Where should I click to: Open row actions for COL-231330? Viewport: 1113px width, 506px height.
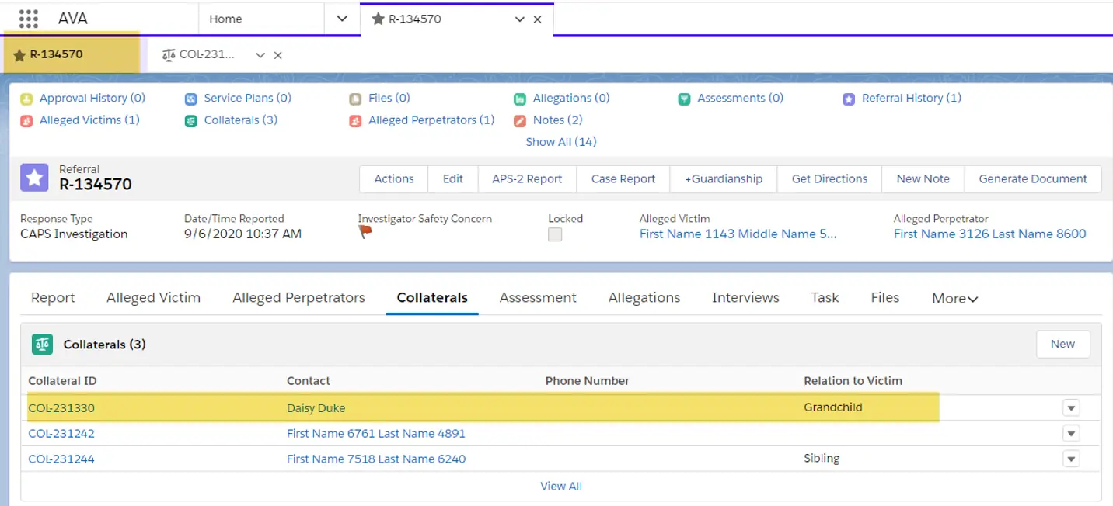[x=1071, y=408]
